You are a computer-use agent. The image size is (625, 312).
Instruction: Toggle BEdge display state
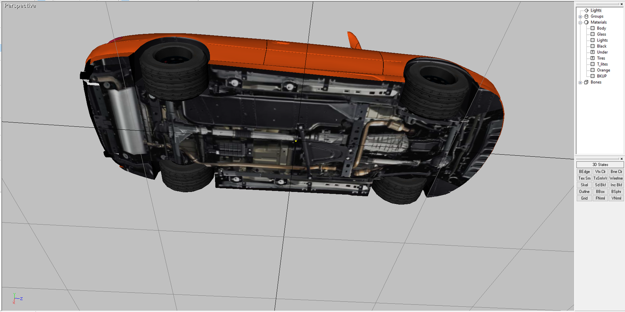(x=584, y=172)
